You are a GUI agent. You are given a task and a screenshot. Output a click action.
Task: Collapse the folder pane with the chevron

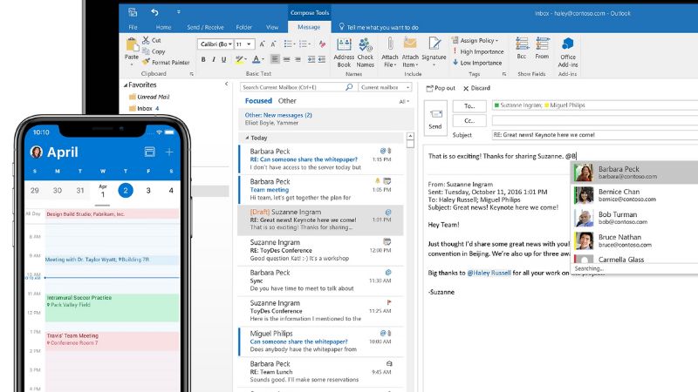pos(226,84)
